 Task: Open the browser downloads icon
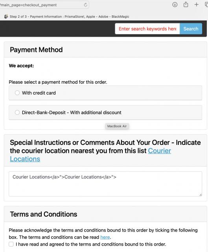(x=175, y=5)
